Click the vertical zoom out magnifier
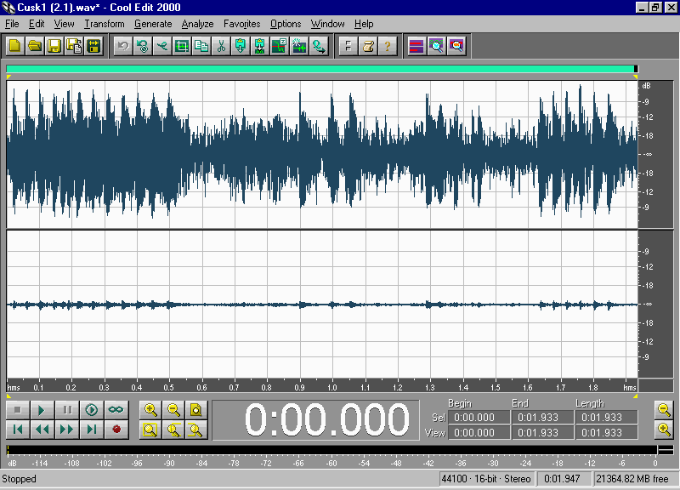This screenshot has width=680, height=490. (x=665, y=409)
